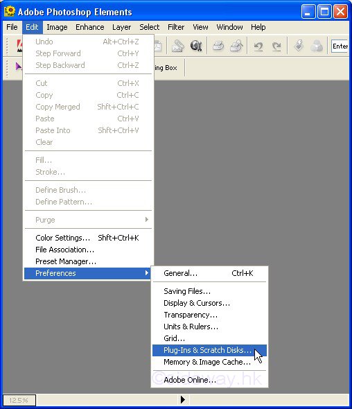Expand the Preferences submenu arrow

click(x=147, y=273)
